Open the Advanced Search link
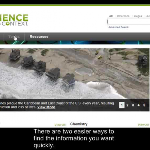The width and height of the screenshot is (150, 150). (118, 27)
